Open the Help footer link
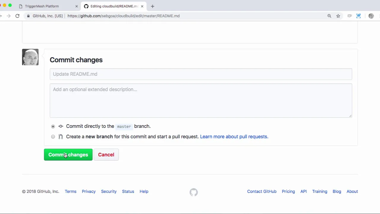 tap(144, 191)
